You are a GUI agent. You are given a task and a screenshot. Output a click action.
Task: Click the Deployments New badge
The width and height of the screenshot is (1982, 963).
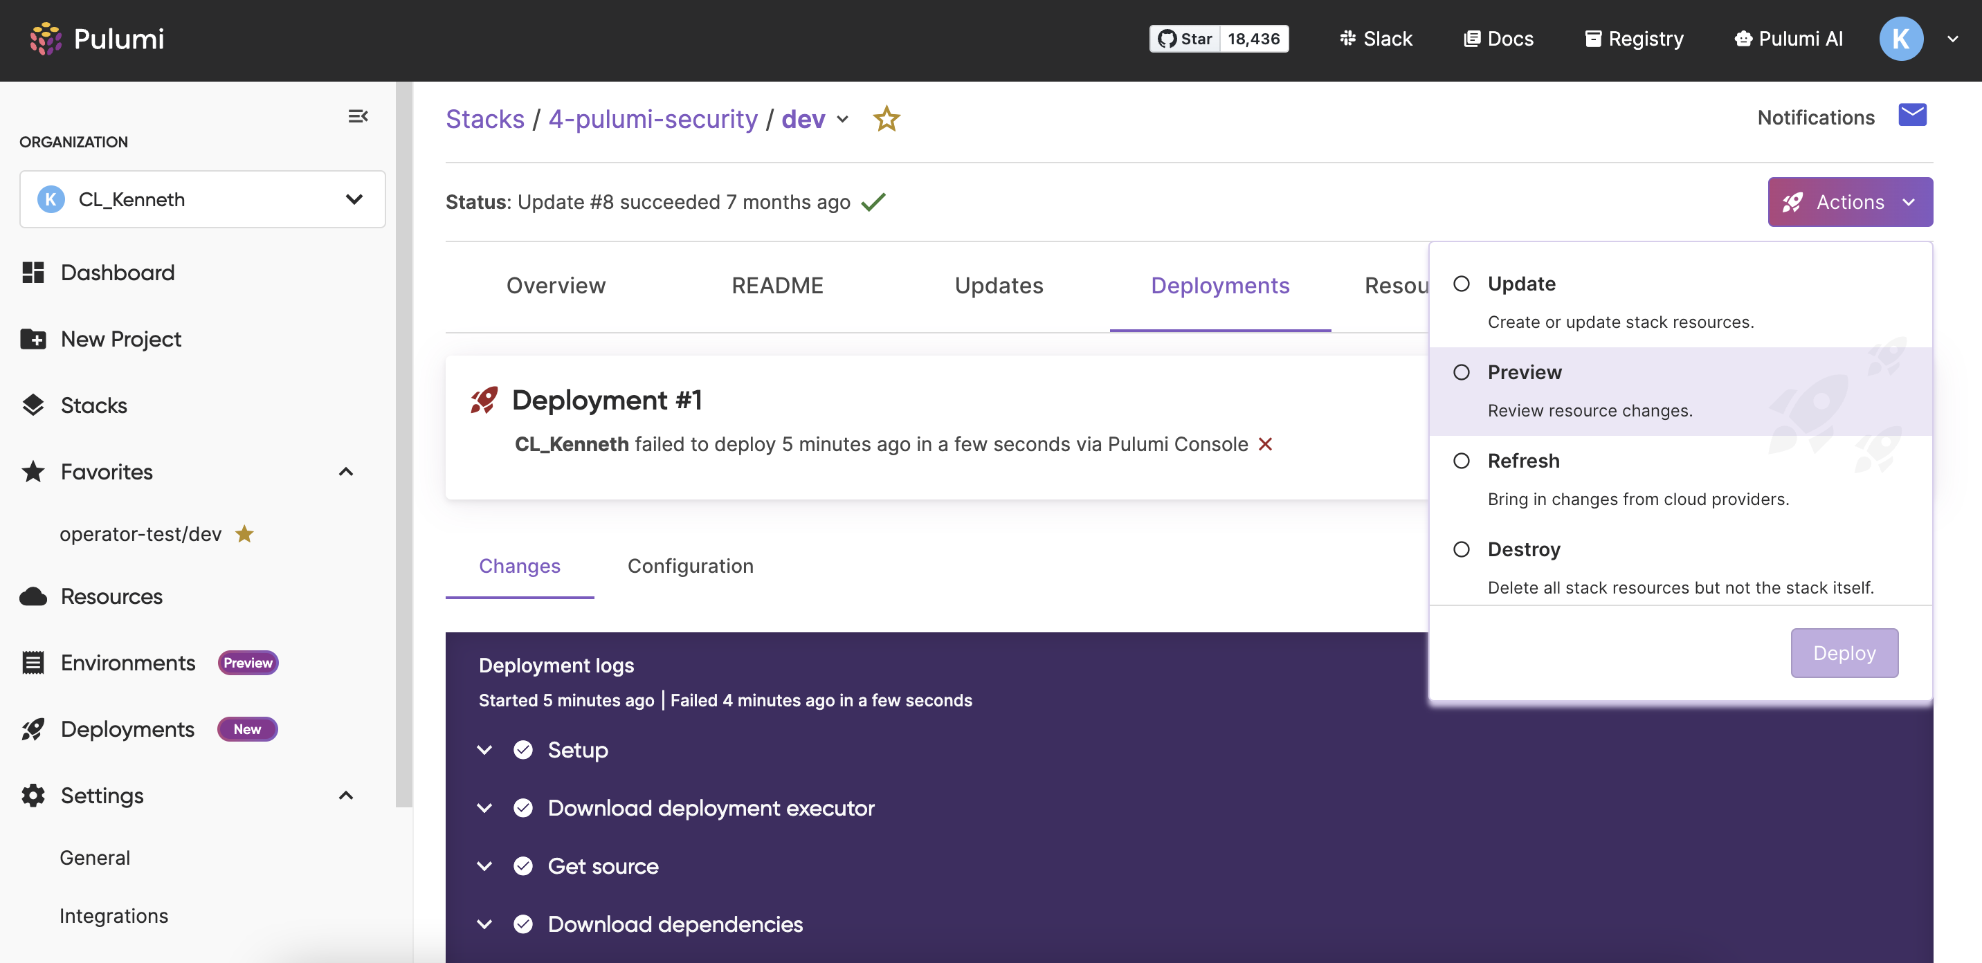click(247, 729)
